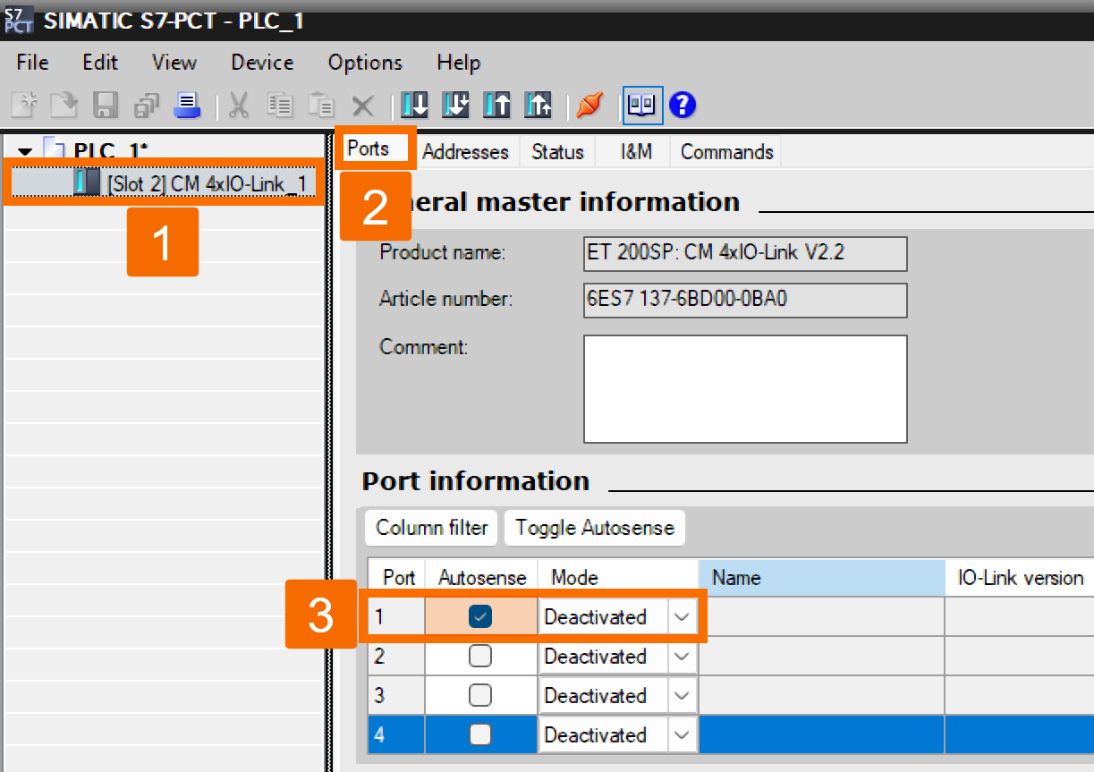This screenshot has height=772, width=1094.
Task: Switch to the I&M tab
Action: pyautogui.click(x=636, y=152)
